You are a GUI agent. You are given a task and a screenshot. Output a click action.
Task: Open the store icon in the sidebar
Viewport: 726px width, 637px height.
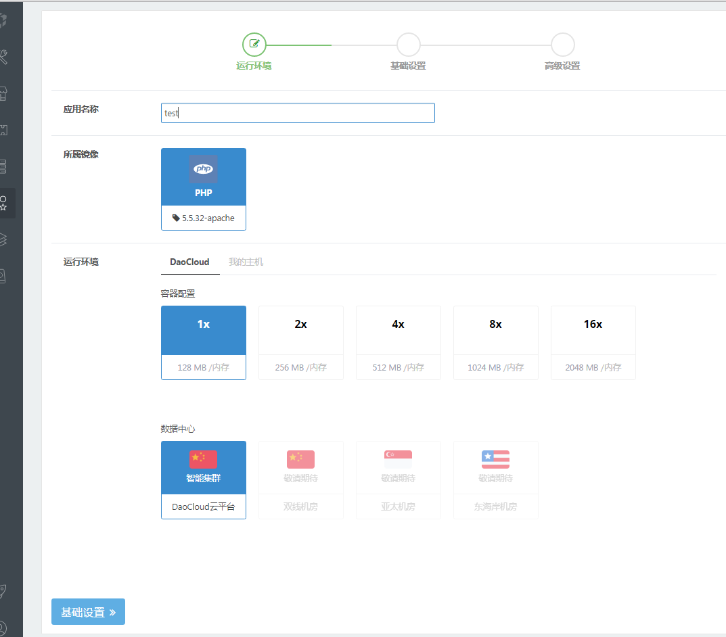(3, 93)
